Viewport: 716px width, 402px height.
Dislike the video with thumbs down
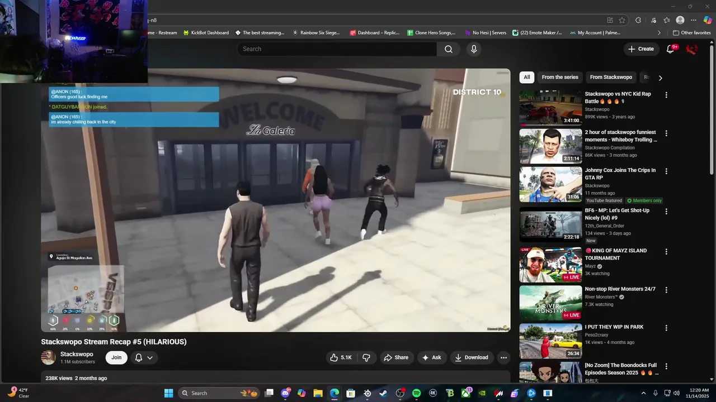point(366,357)
